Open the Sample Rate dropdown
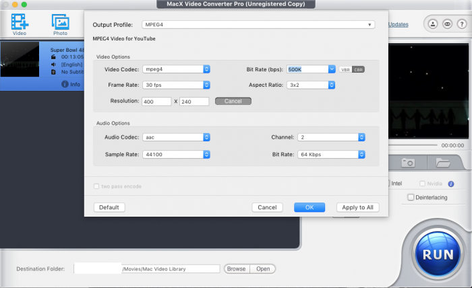472x288 pixels. pyautogui.click(x=176, y=154)
